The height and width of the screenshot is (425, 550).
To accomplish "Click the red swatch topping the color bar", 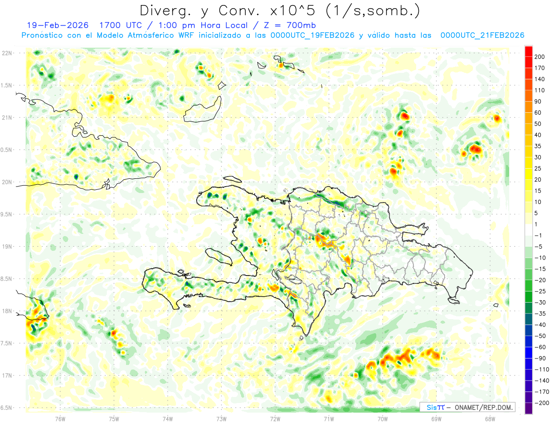I will coord(528,51).
